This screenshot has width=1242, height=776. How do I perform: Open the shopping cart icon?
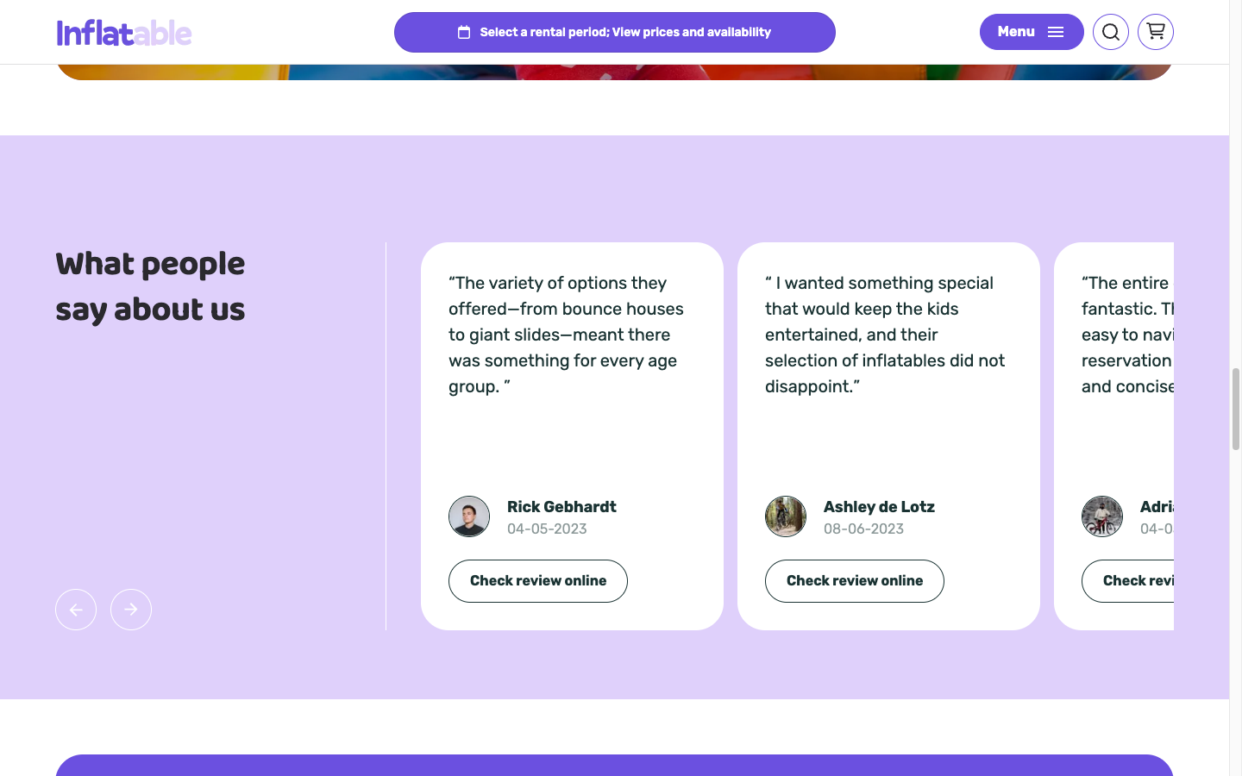1156,32
